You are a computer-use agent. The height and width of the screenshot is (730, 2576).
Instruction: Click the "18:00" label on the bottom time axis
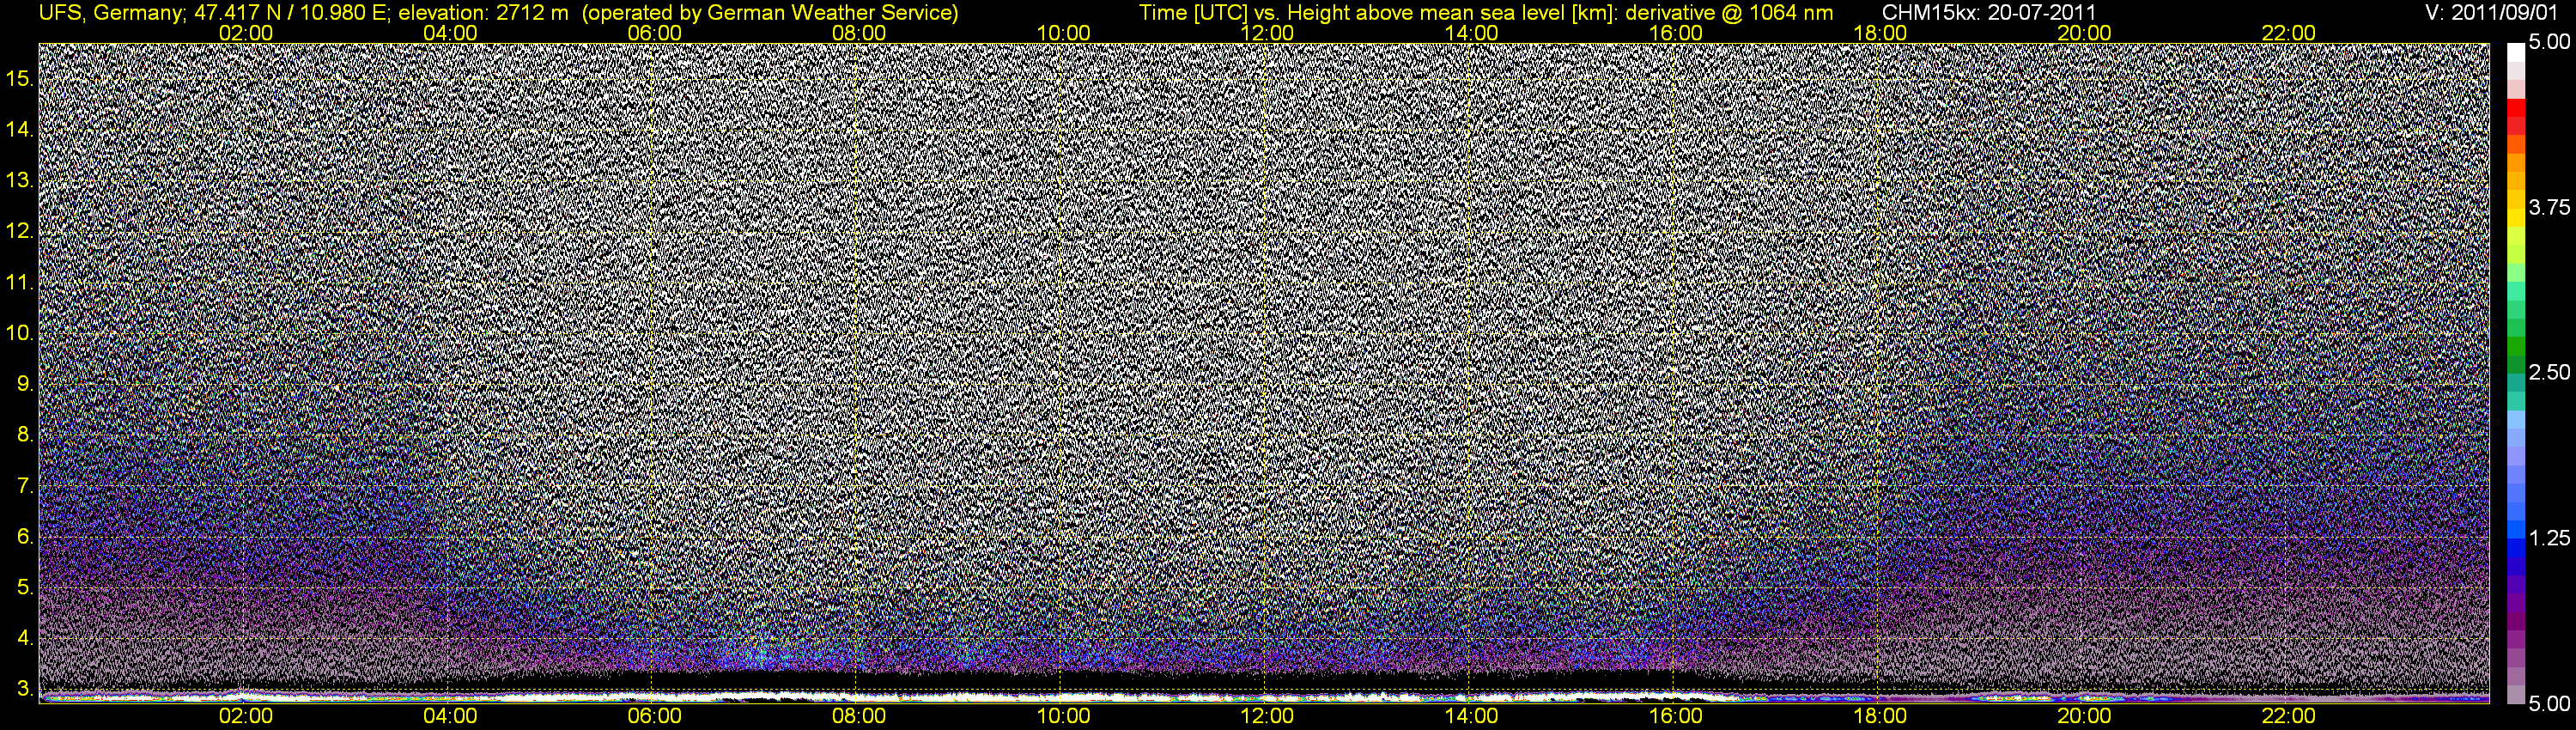coord(1880,716)
